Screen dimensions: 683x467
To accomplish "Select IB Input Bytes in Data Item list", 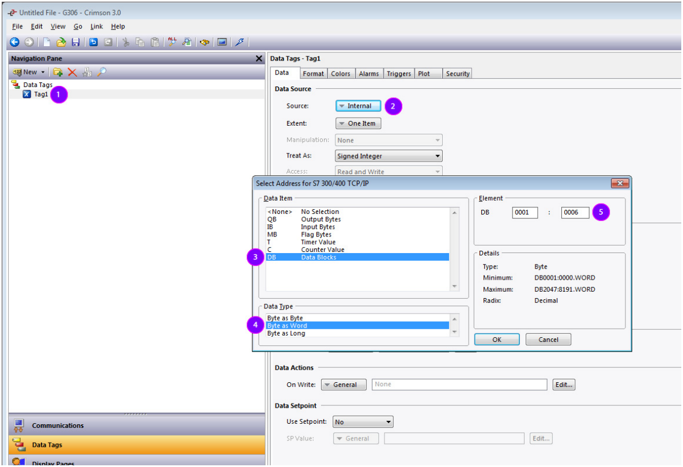I will point(357,227).
